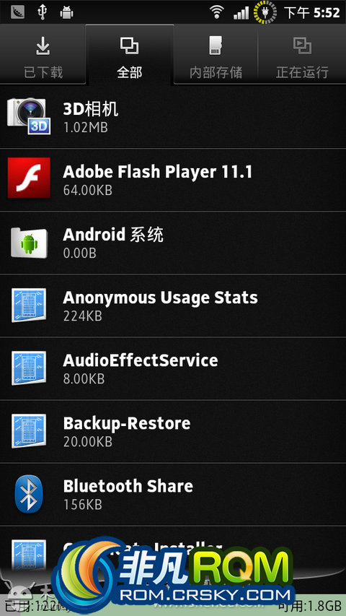Tap the storage usage bar at bottom
The image size is (346, 616).
[173, 606]
